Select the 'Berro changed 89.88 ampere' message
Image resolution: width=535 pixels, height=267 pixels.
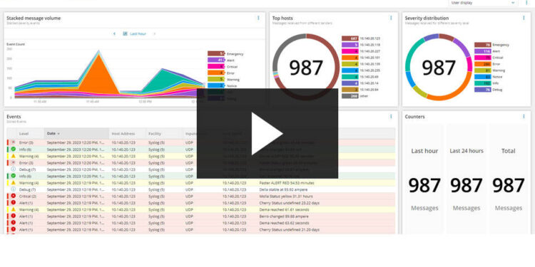pos(284,216)
